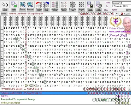Expand the Codes dropdown arrow
131x105 pixels.
[x=117, y=14]
